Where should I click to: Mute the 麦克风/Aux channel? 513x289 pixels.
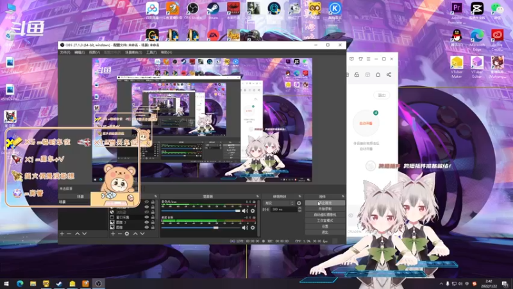coord(245,211)
